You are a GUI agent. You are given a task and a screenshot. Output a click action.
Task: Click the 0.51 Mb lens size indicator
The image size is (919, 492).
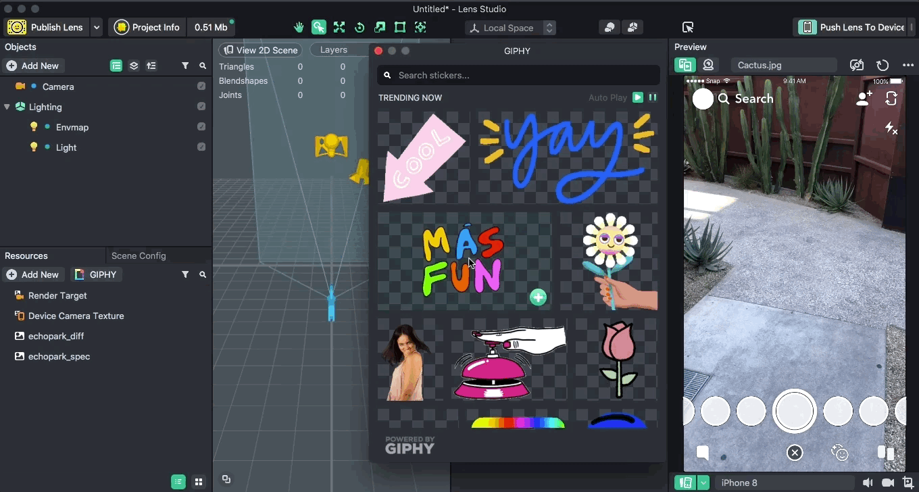211,28
